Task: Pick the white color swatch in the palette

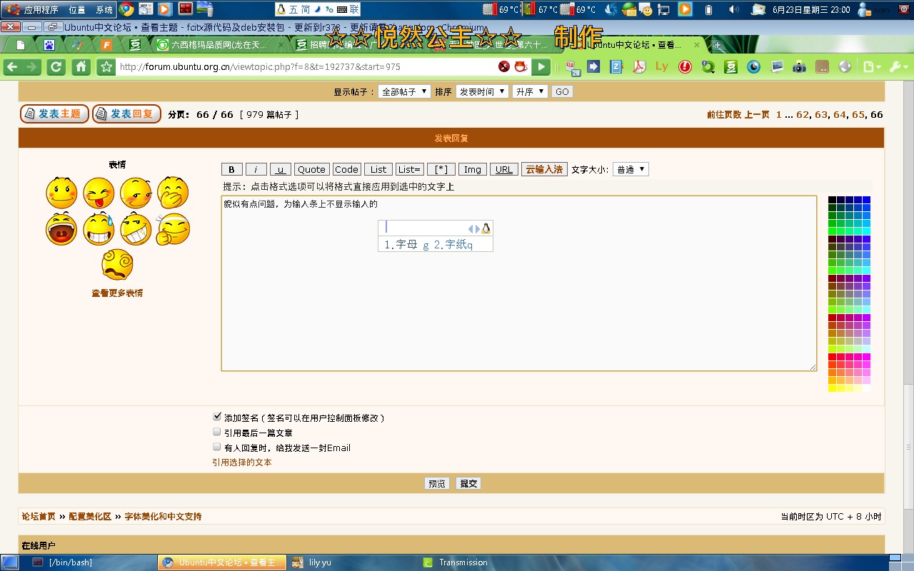Action: click(866, 388)
